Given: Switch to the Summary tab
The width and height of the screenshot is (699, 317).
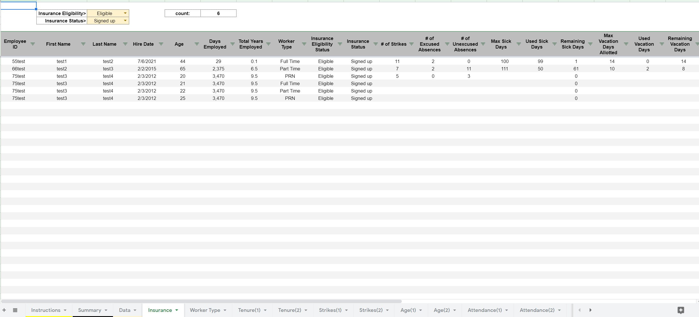Looking at the screenshot, I should tap(89, 310).
